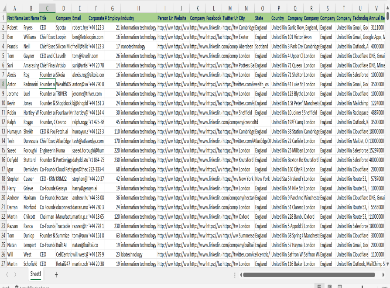The width and height of the screenshot is (390, 288).
Task: Switch to the Sheet1 tab
Action: (36, 274)
